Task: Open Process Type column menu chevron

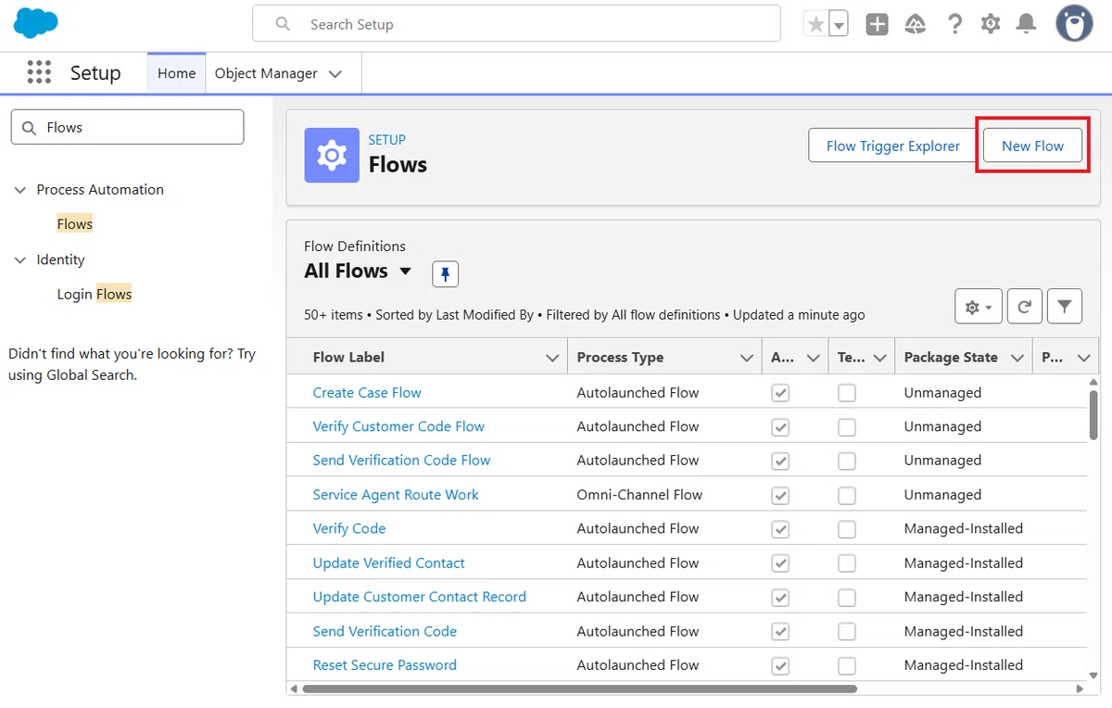Action: 746,358
